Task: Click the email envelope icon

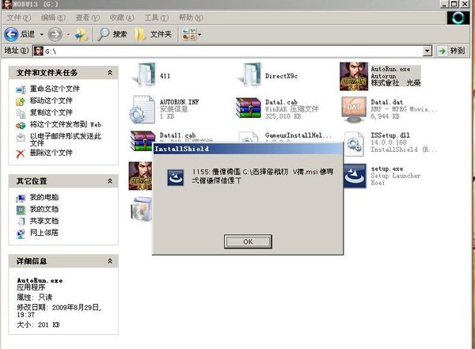Action: click(x=21, y=137)
